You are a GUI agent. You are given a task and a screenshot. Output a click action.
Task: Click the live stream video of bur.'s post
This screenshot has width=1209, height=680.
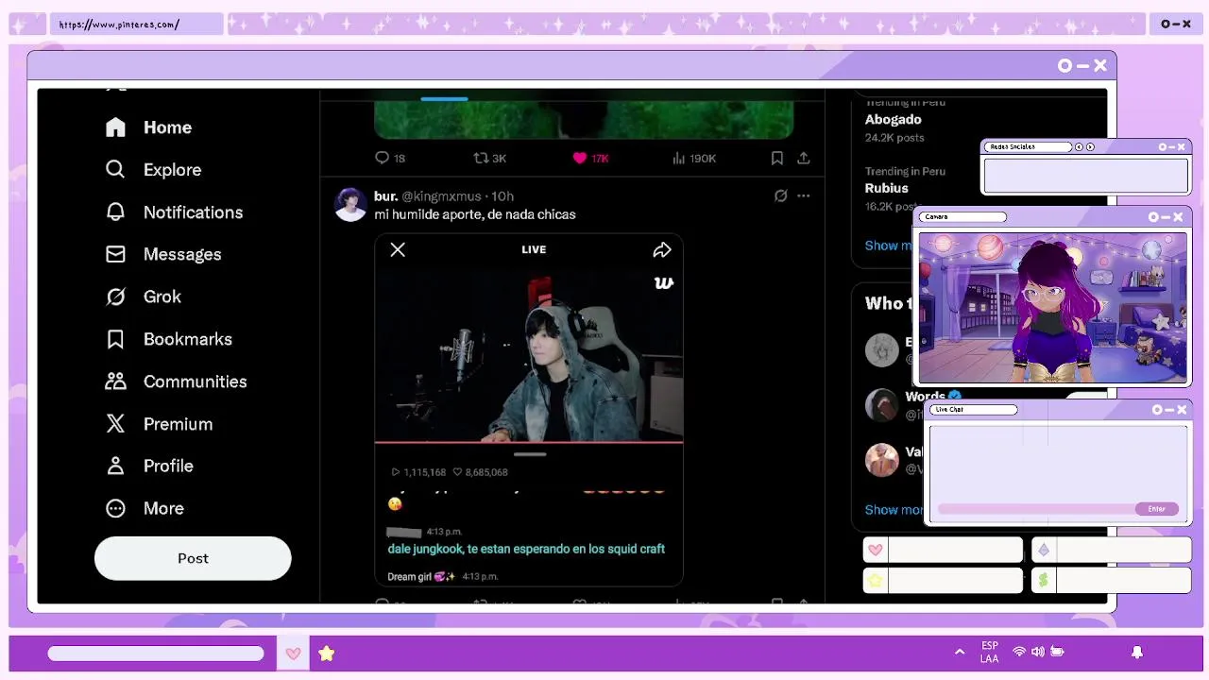pos(529,356)
